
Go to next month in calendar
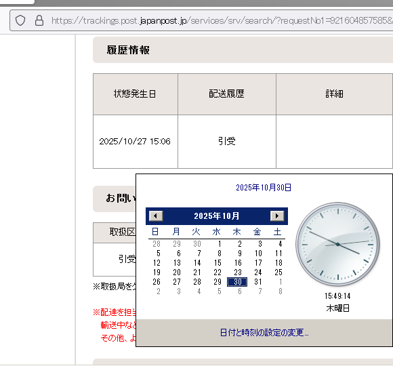point(277,216)
